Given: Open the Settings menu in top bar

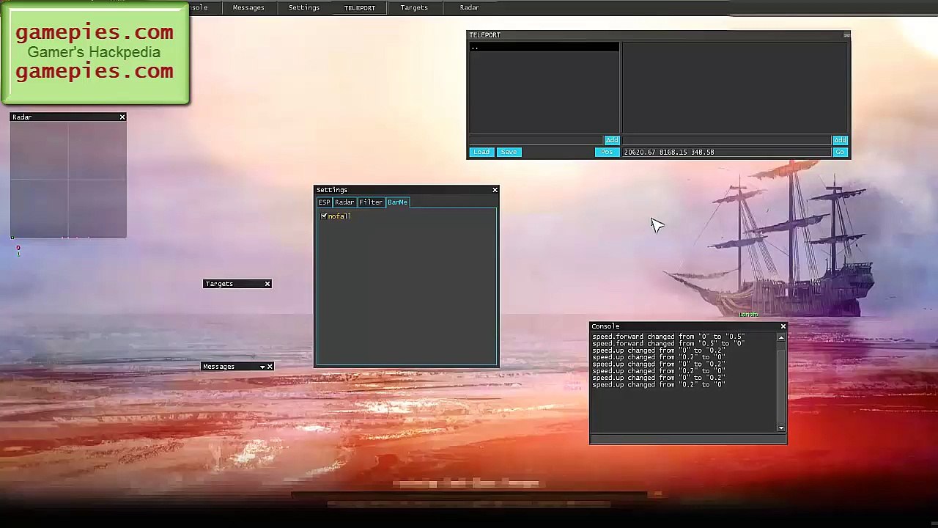Looking at the screenshot, I should (x=303, y=7).
